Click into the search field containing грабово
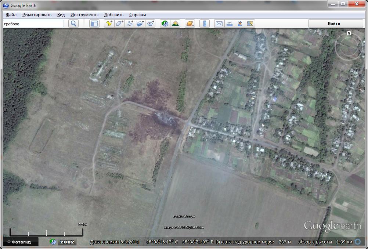The image size is (368, 249). click(33, 24)
